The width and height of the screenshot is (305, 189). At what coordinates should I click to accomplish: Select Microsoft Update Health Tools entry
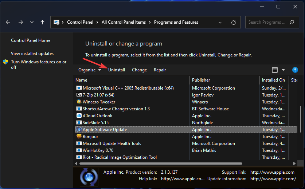[112, 143]
